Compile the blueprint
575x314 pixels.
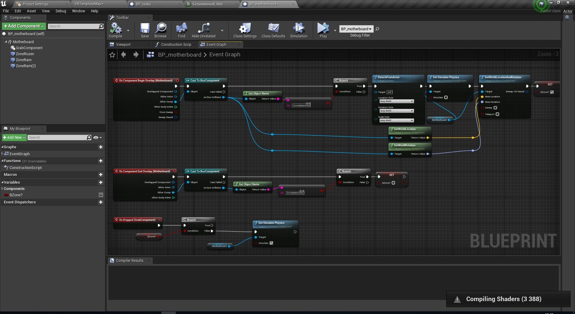click(x=116, y=30)
